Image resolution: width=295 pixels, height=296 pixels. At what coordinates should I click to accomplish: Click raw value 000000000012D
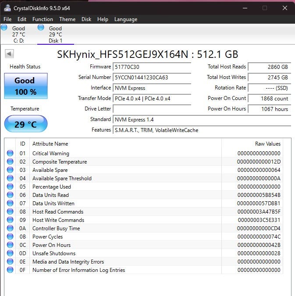259,162
